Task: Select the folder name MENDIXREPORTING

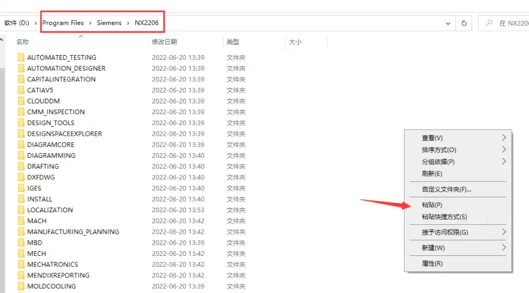Action: click(x=59, y=275)
